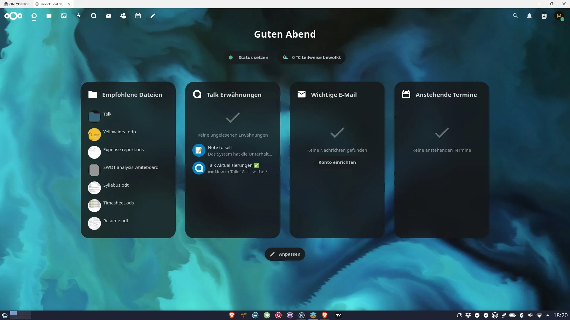Open the contacts menu at top right
Screen dimensions: 570x320
(544, 16)
